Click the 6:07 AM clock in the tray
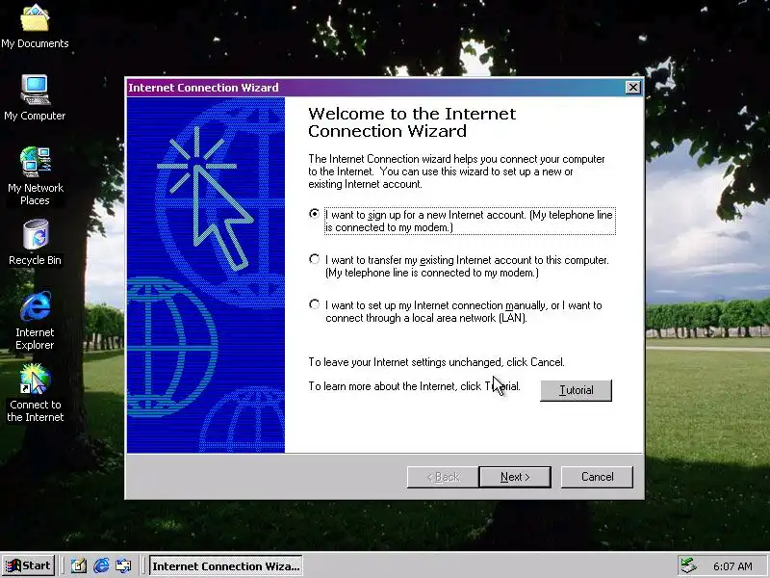 click(732, 566)
